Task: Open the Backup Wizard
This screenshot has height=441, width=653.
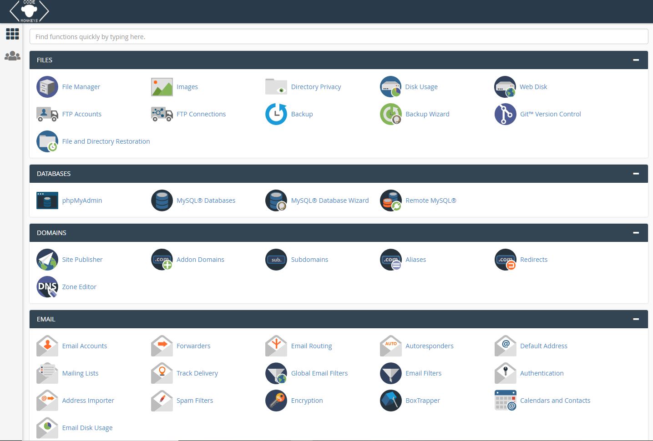Action: click(427, 114)
